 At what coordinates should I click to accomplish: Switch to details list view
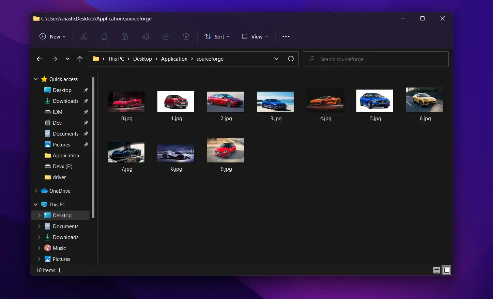(436, 270)
